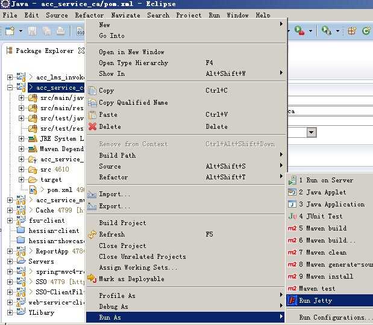The image size is (373, 325).
Task: Open the Window menu
Action: (x=237, y=15)
